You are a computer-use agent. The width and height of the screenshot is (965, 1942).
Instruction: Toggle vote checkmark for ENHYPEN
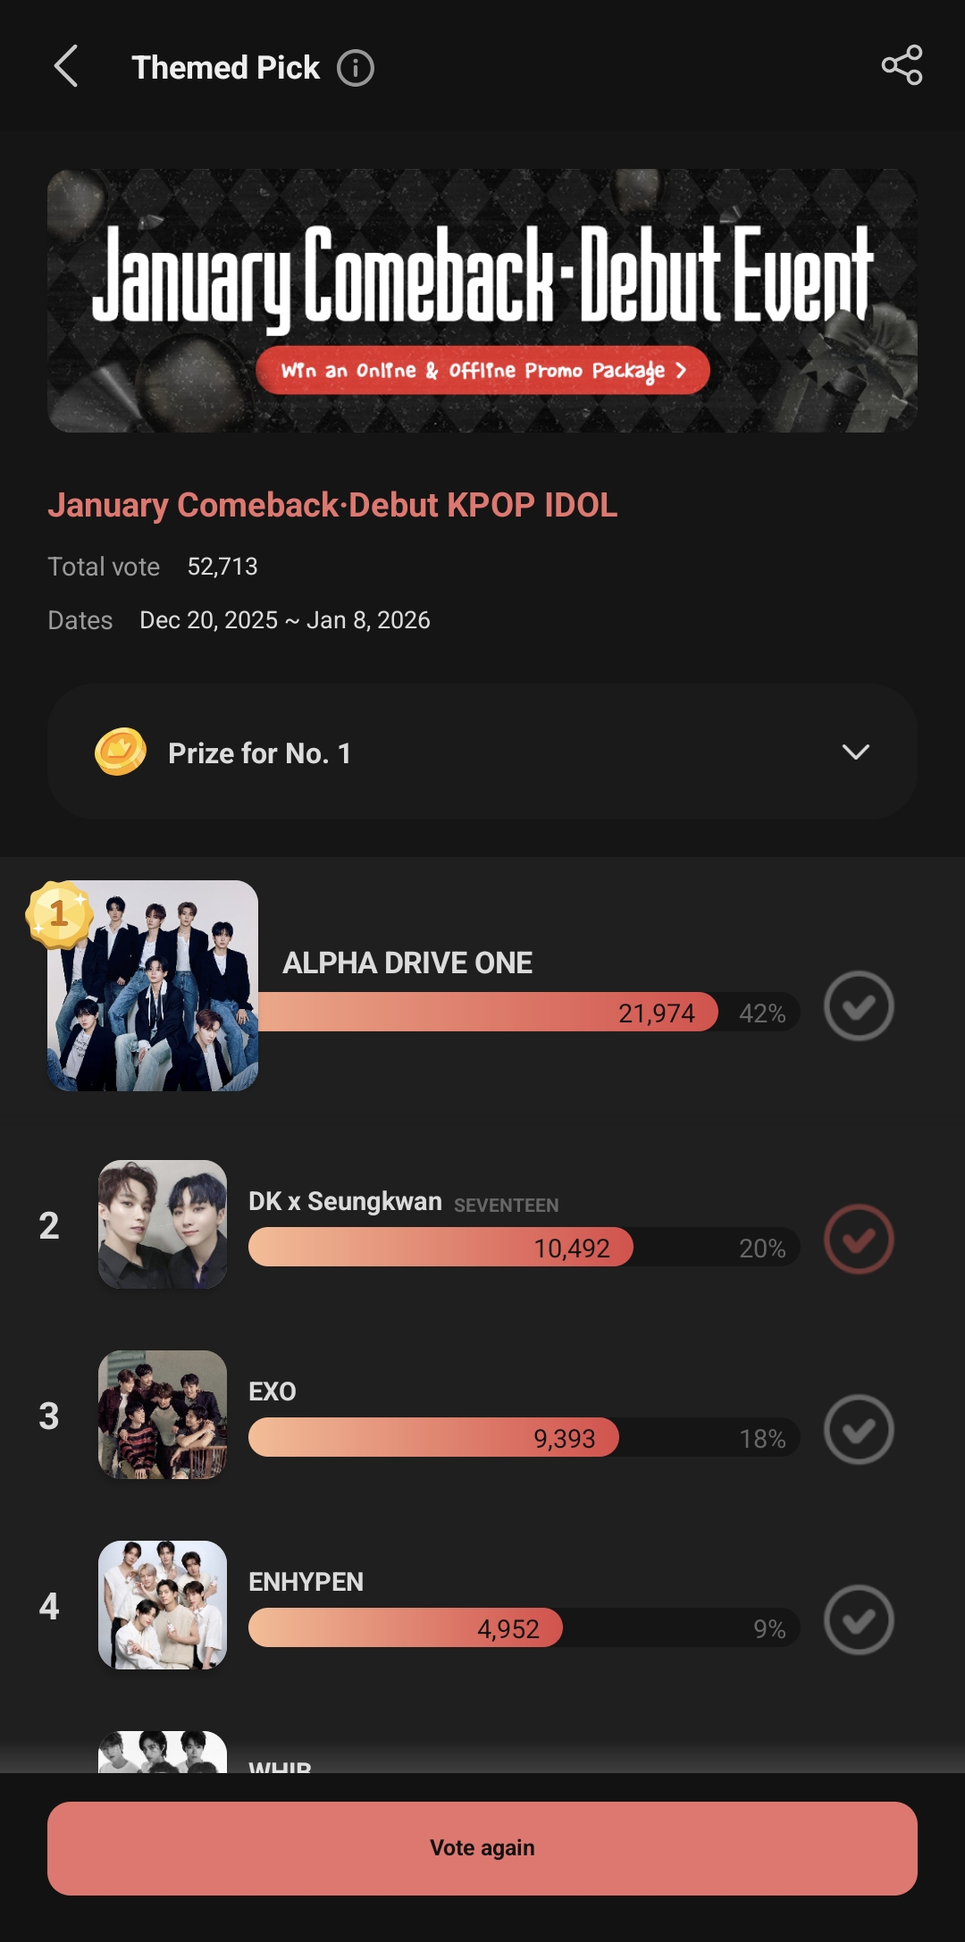point(858,1620)
